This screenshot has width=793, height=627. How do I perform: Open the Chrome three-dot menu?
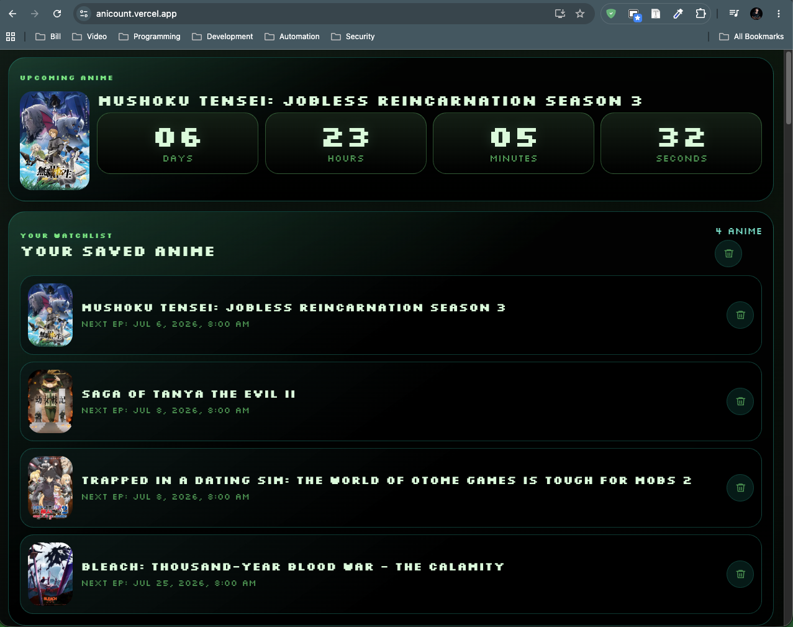click(x=778, y=14)
